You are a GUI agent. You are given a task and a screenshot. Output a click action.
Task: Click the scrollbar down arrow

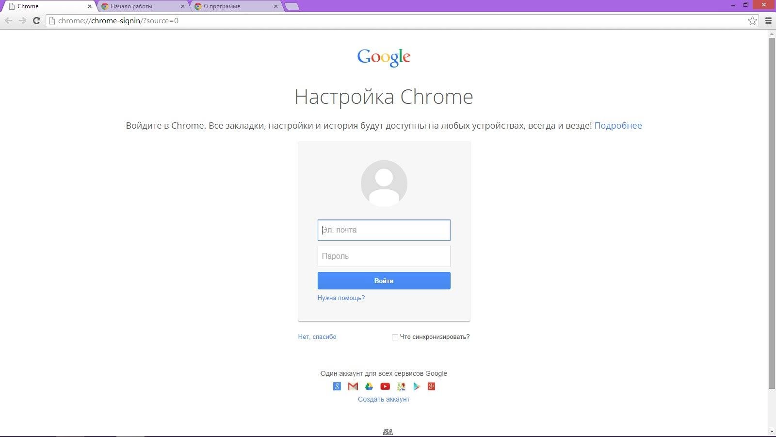(772, 432)
